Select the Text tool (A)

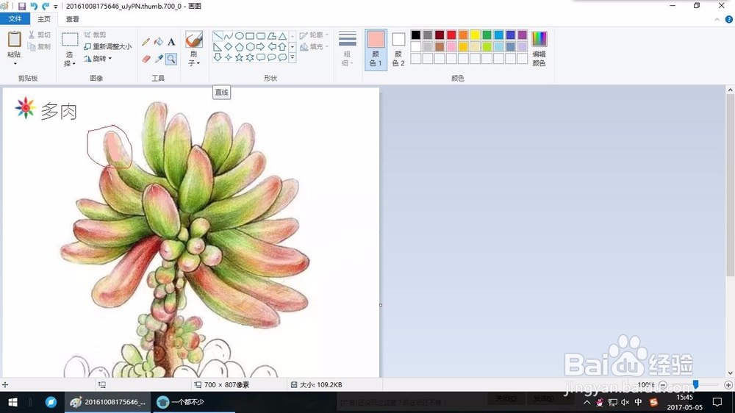(171, 42)
